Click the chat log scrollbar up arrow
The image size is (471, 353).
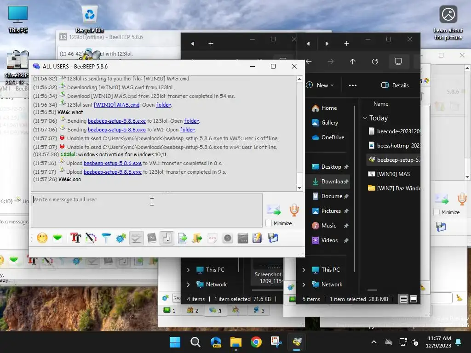299,79
